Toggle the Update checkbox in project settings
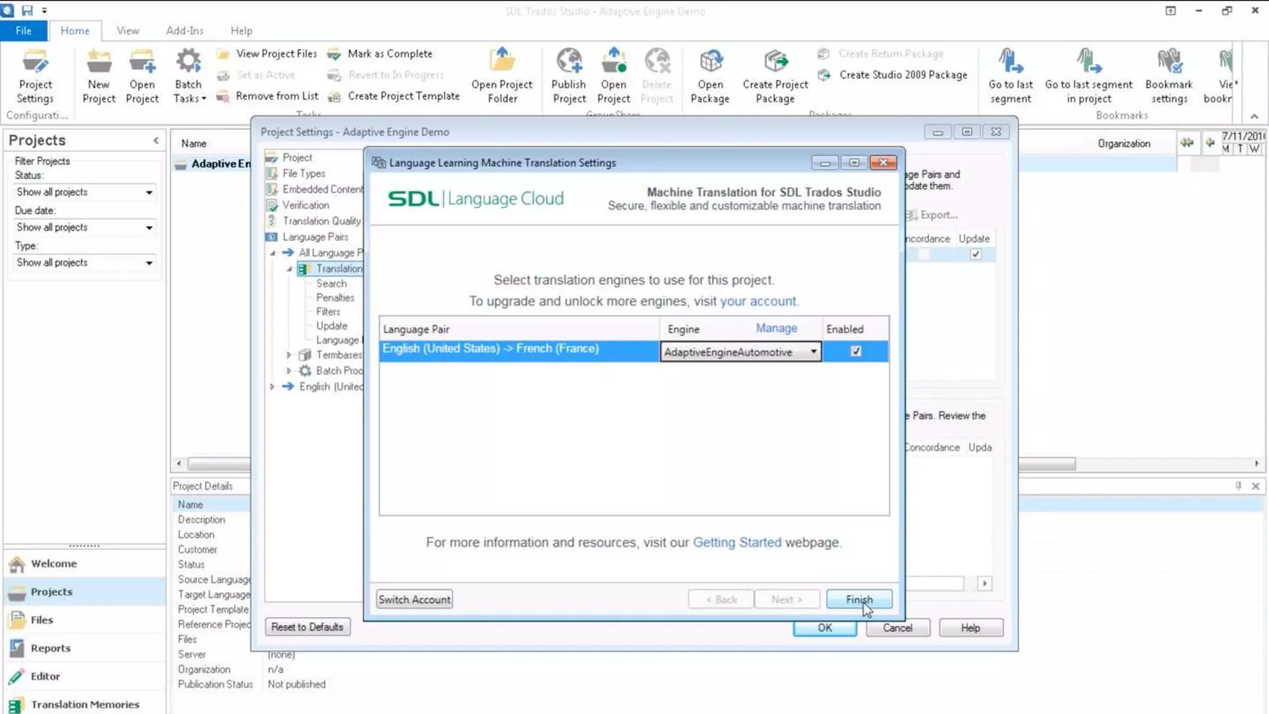Viewport: 1269px width, 714px height. 975,254
